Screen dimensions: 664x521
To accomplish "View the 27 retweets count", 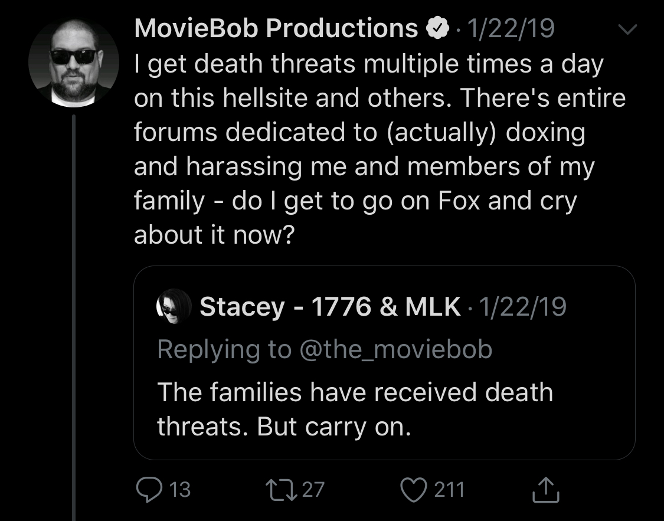I will pos(313,490).
